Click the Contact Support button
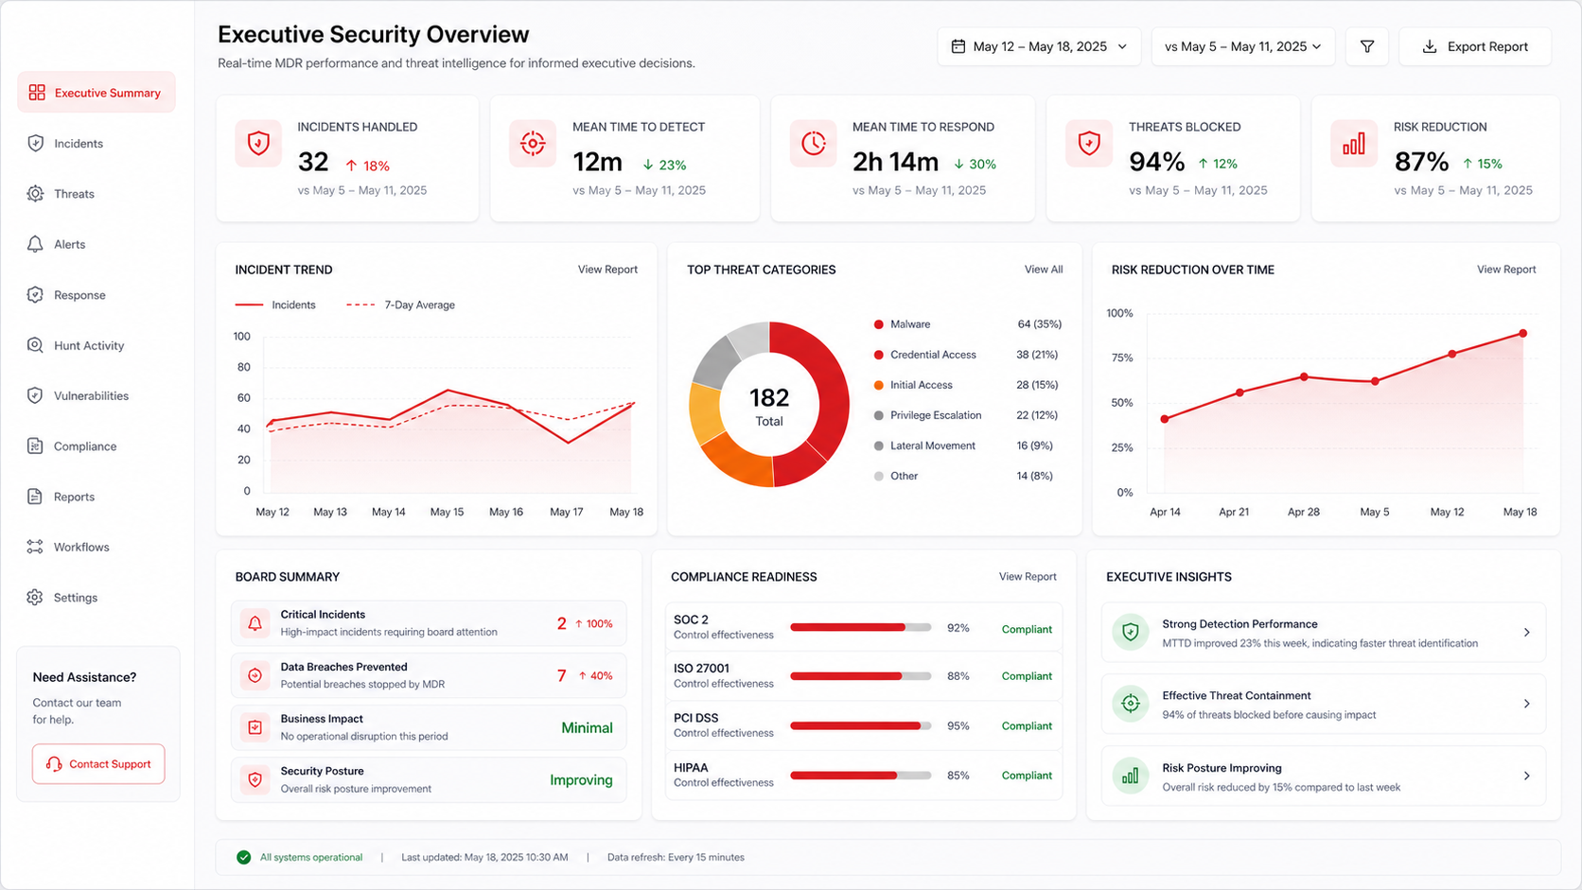Viewport: 1582px width, 890px height. 98,764
